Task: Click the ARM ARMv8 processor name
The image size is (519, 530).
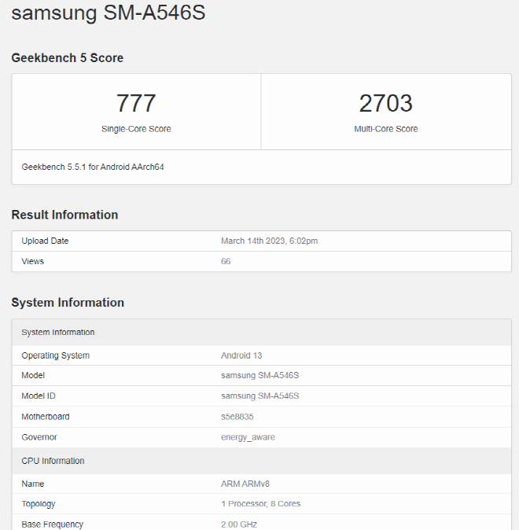Action: [245, 484]
